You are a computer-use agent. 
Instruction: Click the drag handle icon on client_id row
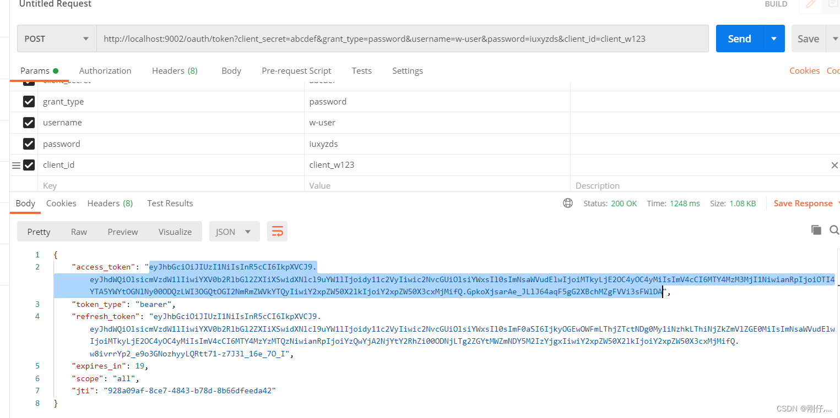click(16, 165)
